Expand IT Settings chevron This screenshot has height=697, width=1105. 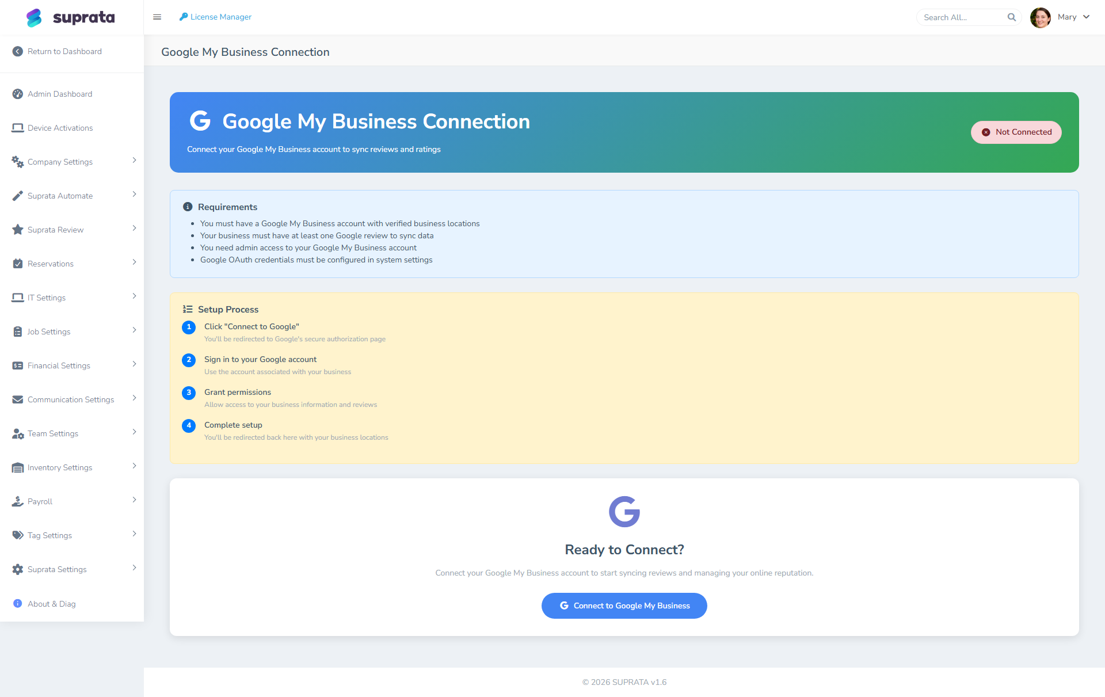[134, 296]
